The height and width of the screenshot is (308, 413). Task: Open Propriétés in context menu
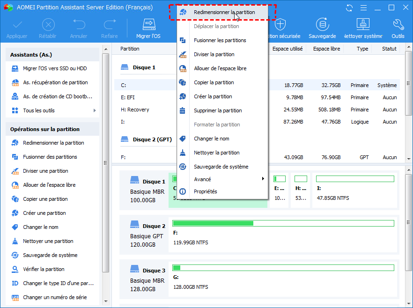222,191
